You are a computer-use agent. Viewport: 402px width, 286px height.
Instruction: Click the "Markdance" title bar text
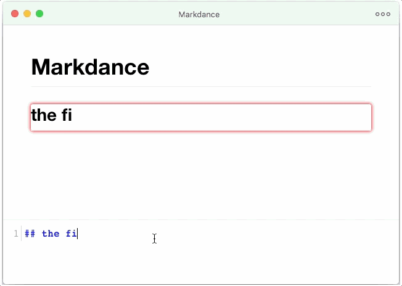pos(199,14)
